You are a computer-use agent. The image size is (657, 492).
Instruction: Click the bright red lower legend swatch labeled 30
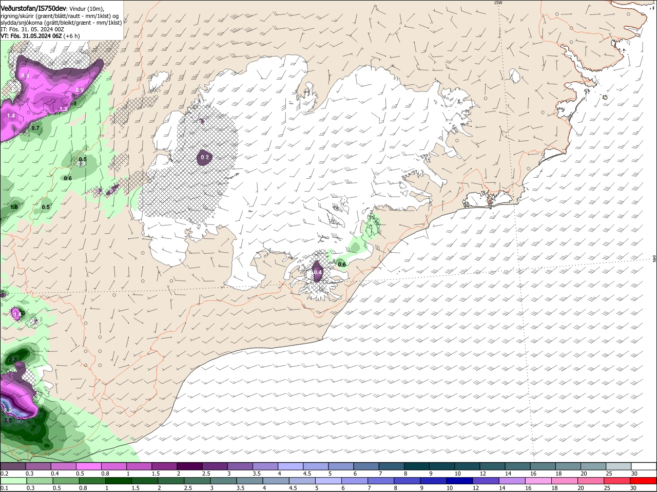(644, 481)
